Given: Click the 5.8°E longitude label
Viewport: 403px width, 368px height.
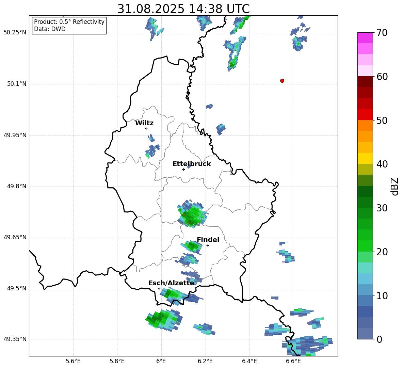Looking at the screenshot, I should [x=117, y=361].
